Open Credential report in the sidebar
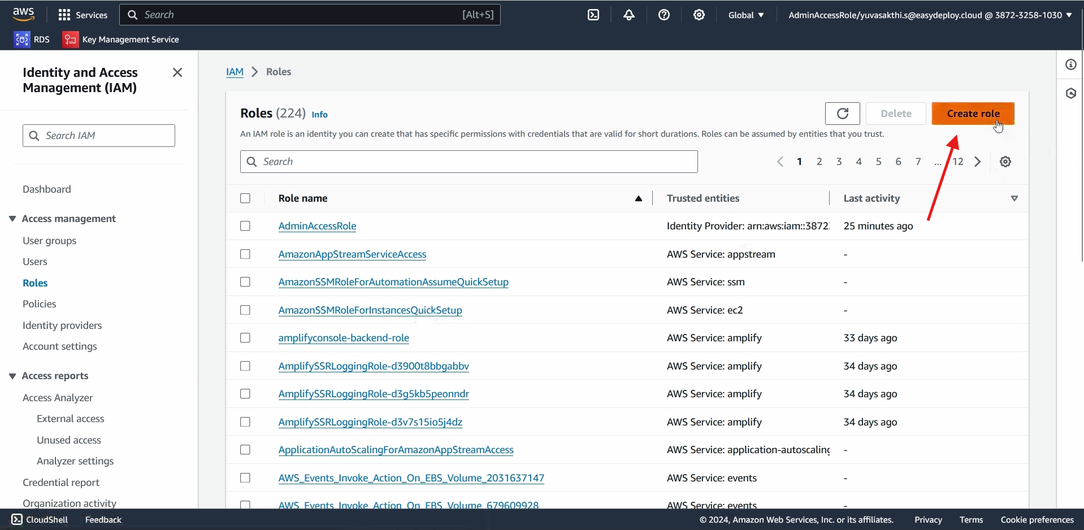Image resolution: width=1084 pixels, height=530 pixels. (x=61, y=483)
